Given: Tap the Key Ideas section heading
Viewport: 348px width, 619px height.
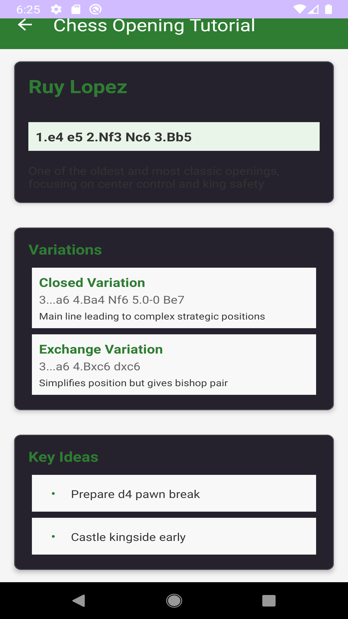Looking at the screenshot, I should pyautogui.click(x=63, y=457).
